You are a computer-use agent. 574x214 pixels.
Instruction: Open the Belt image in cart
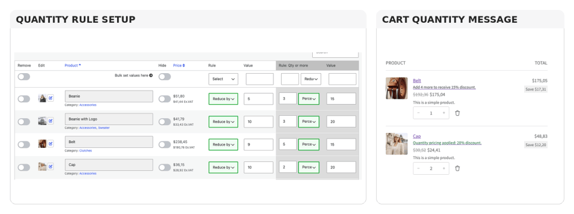tap(397, 88)
